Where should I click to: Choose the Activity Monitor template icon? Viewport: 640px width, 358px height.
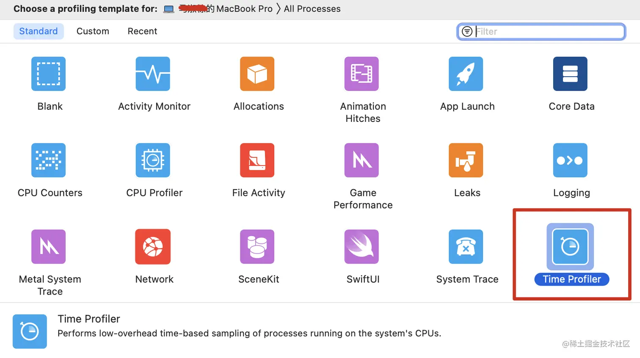point(153,74)
